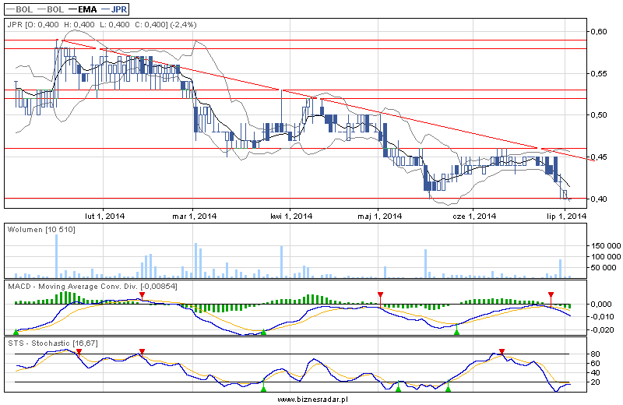The width and height of the screenshot is (623, 405).
Task: Click the JPR legend entry
Action: [x=114, y=9]
